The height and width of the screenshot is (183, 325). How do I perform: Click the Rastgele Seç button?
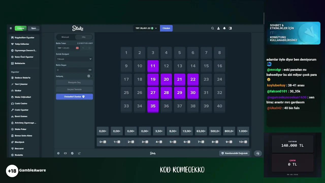pos(74,83)
